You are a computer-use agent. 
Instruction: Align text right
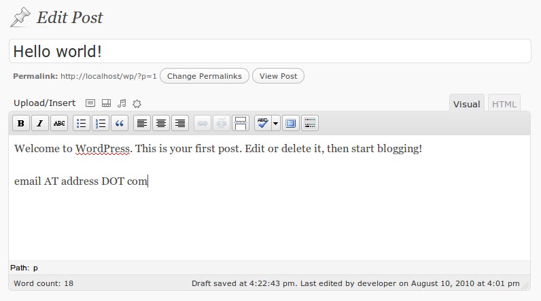coord(179,123)
